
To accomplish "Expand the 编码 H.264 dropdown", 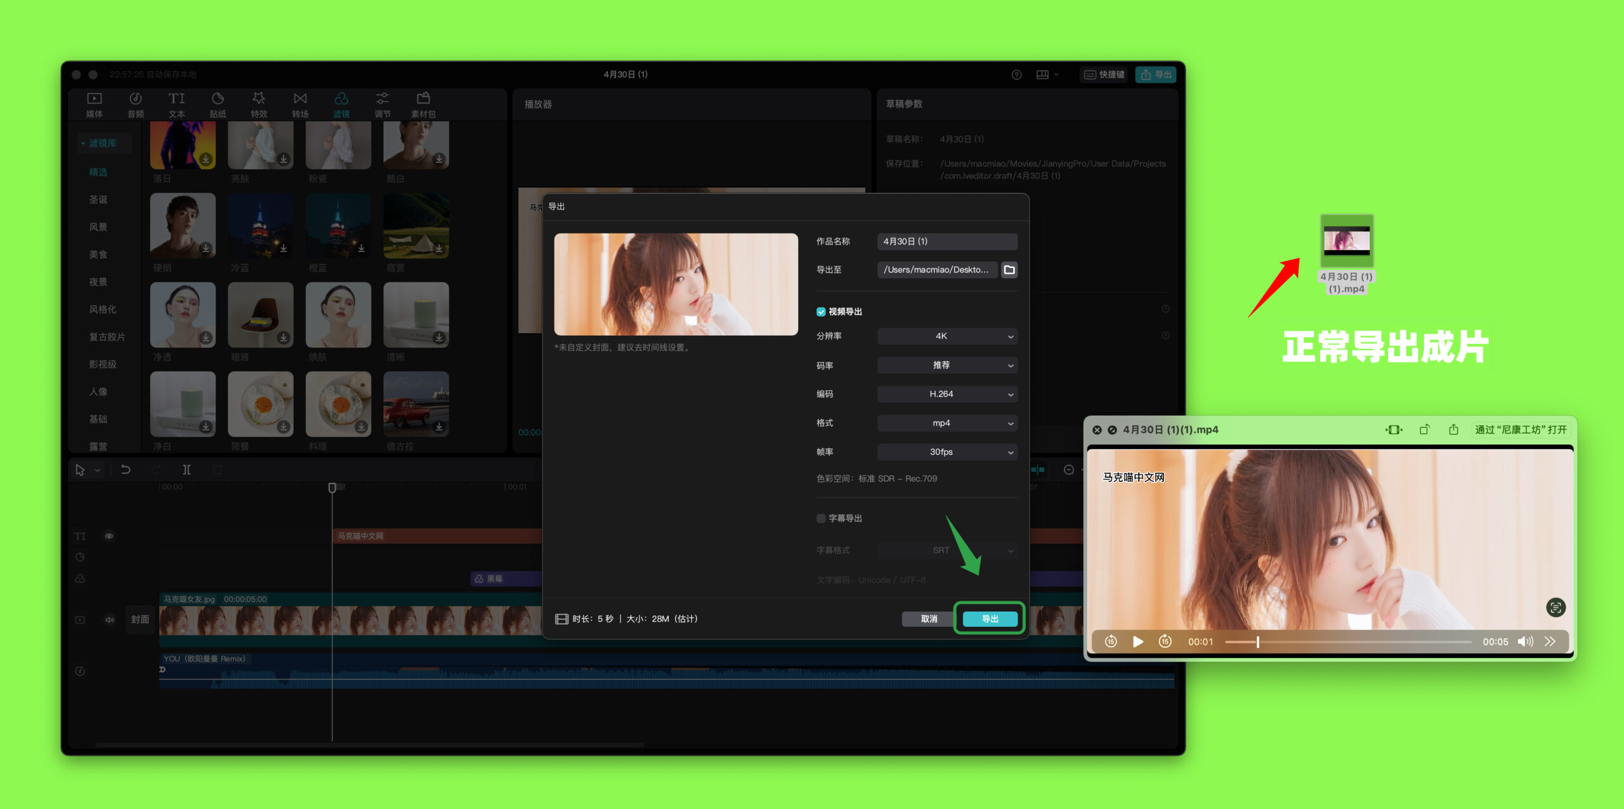I will tap(946, 394).
